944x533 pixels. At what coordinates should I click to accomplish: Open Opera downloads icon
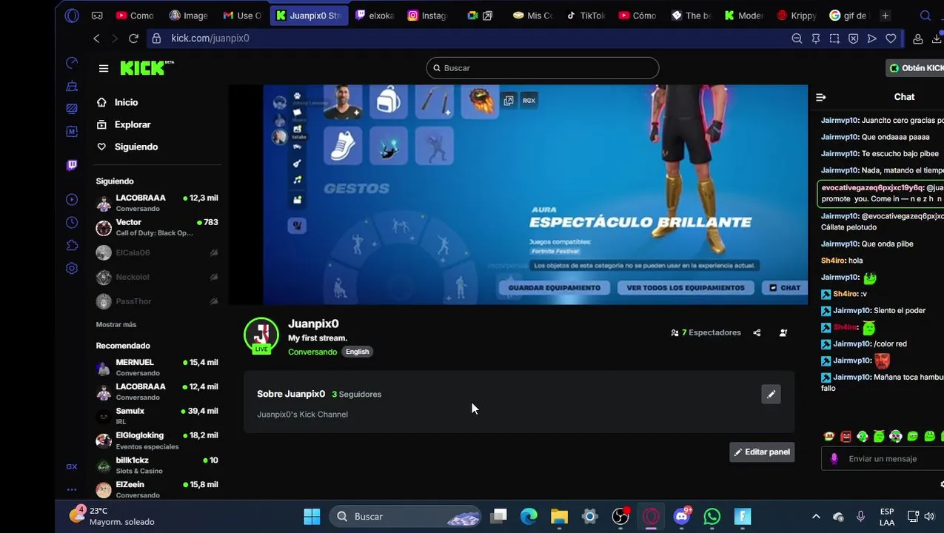937,38
